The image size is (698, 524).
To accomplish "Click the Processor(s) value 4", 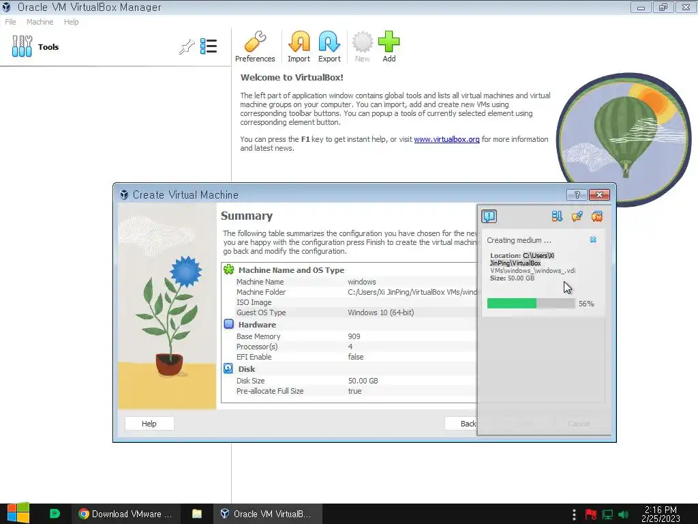I will tap(350, 347).
